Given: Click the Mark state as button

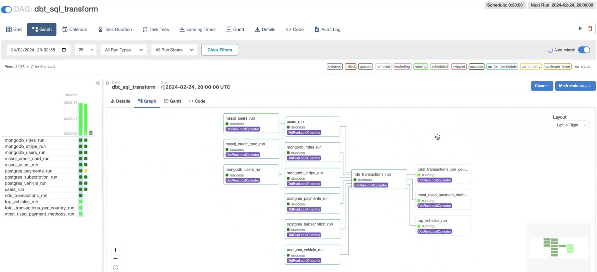Looking at the screenshot, I should click(x=575, y=86).
